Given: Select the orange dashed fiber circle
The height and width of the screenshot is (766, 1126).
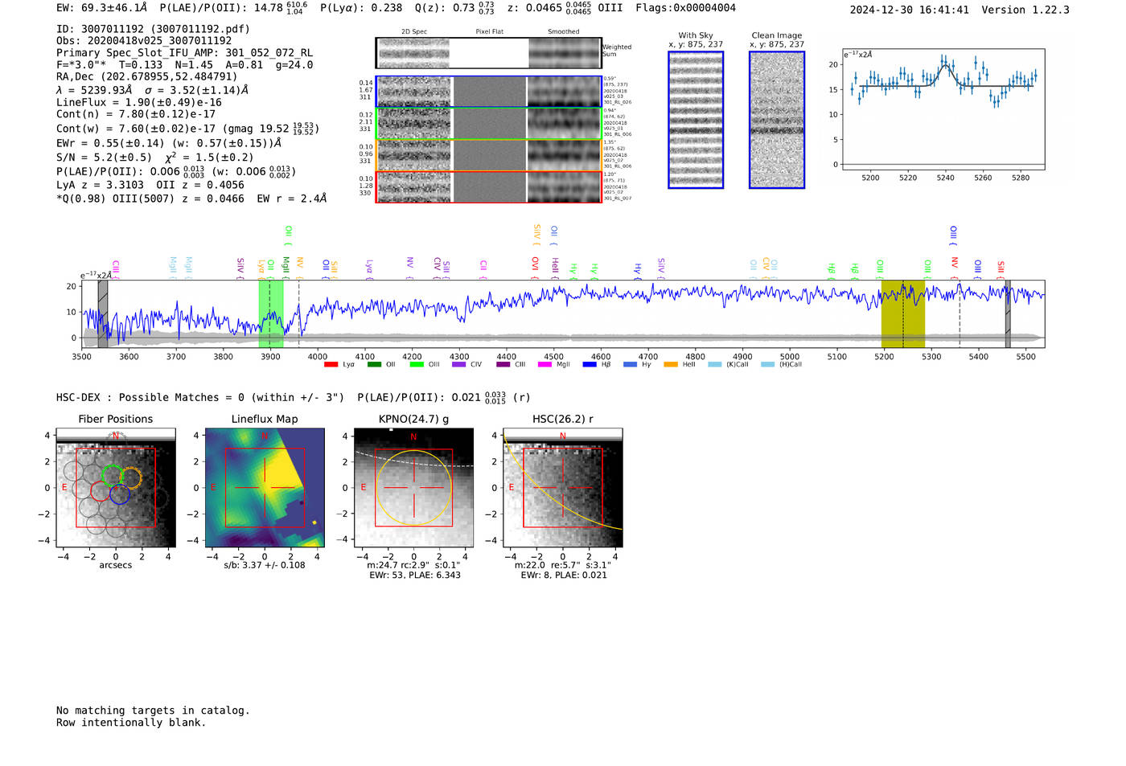Looking at the screenshot, I should [x=130, y=477].
